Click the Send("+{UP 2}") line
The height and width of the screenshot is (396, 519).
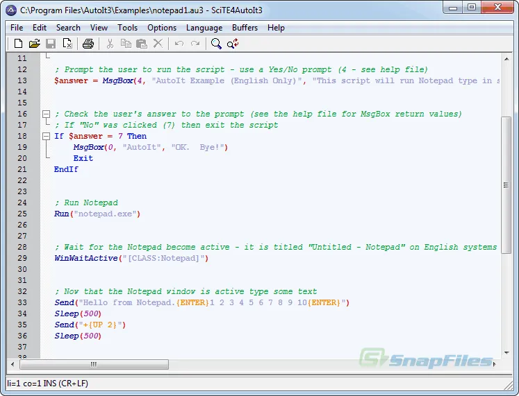90,325
